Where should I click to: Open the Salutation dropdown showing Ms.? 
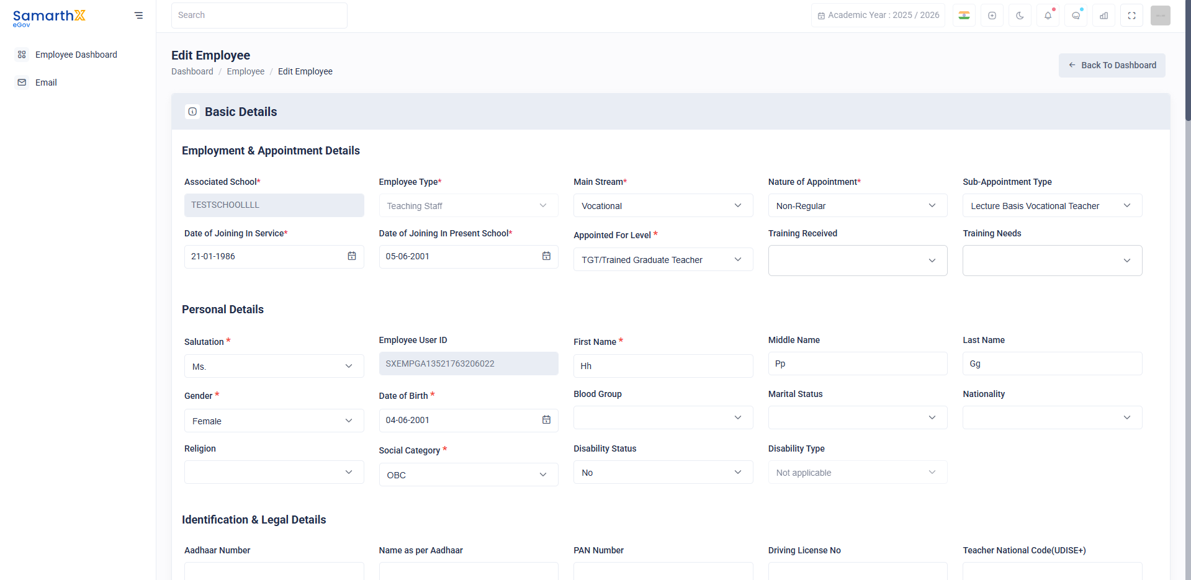pos(274,366)
